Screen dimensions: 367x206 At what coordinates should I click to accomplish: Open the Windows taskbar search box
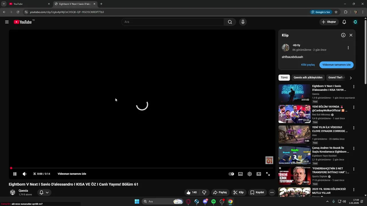tap(163, 201)
